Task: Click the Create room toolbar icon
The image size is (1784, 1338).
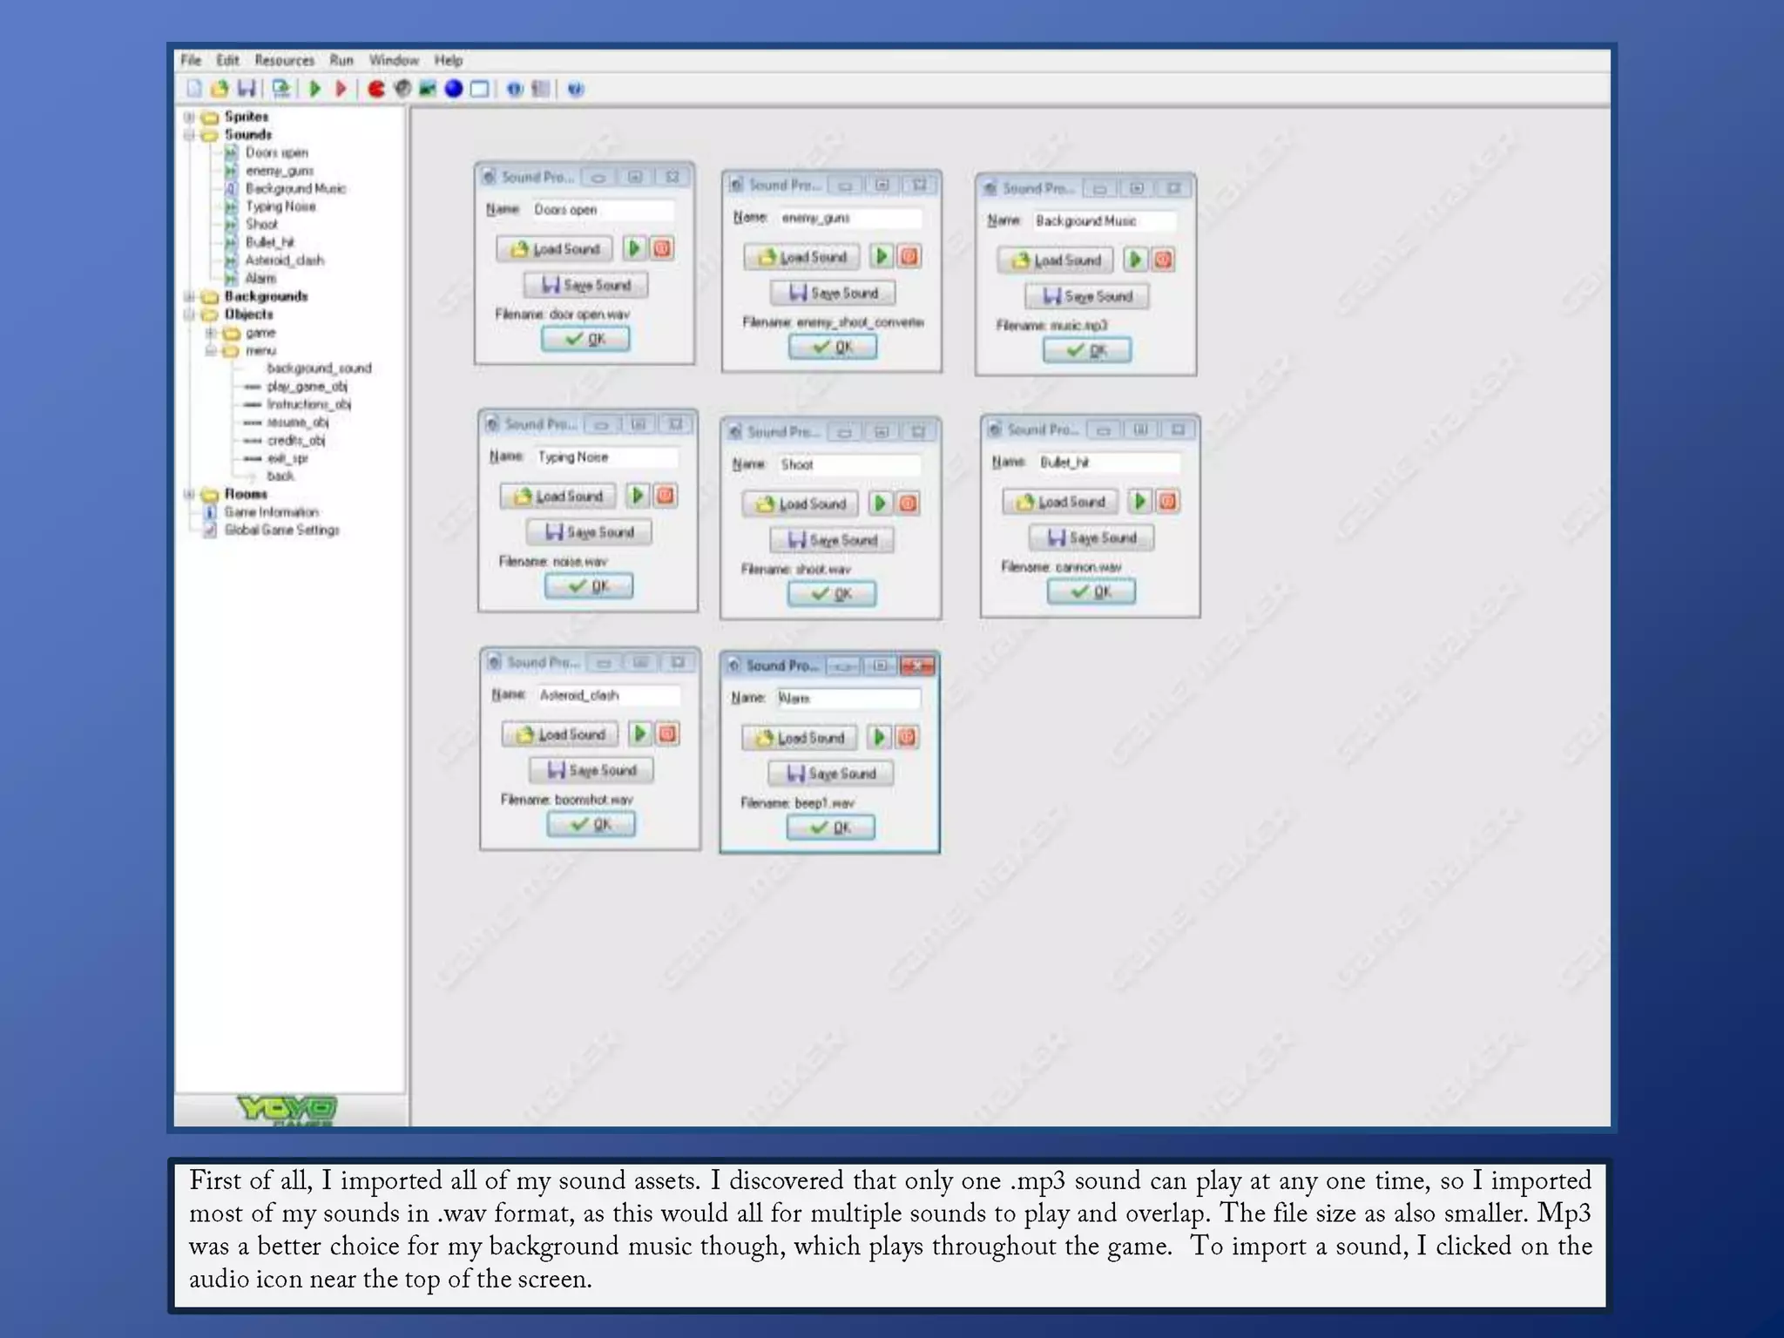Action: coord(480,89)
